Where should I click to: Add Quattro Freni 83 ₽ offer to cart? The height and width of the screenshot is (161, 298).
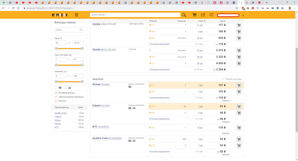pos(239,139)
